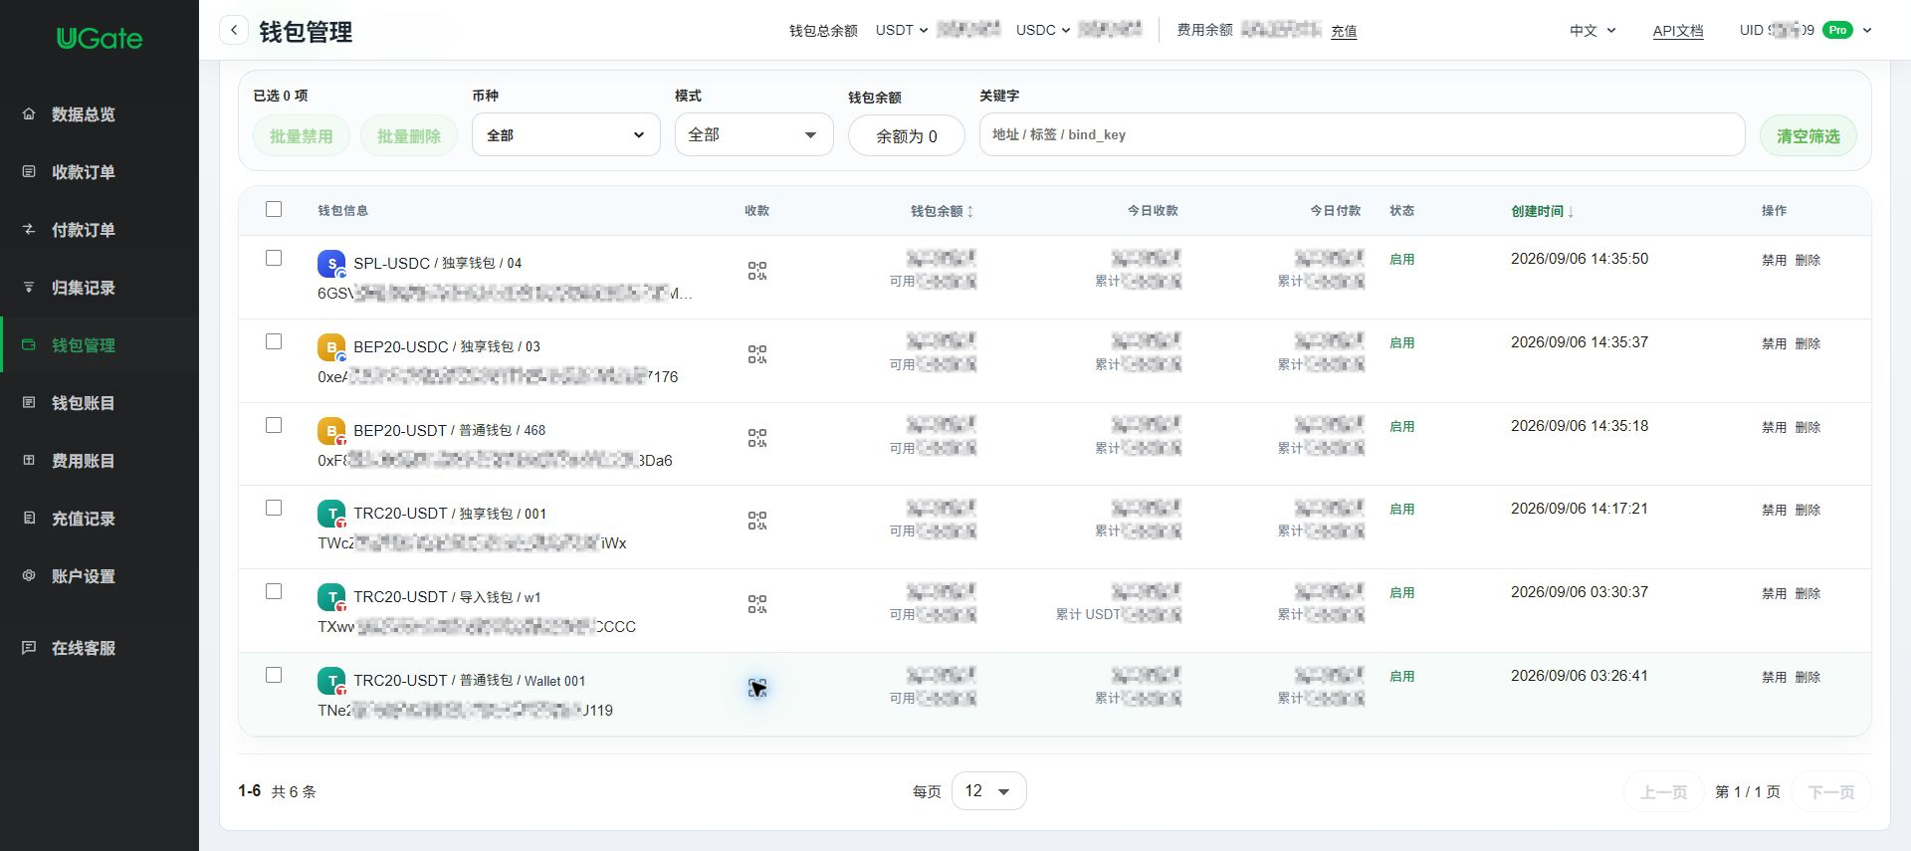The image size is (1911, 851).
Task: Go back using the arrow beside 钱包管理
Action: tap(234, 30)
